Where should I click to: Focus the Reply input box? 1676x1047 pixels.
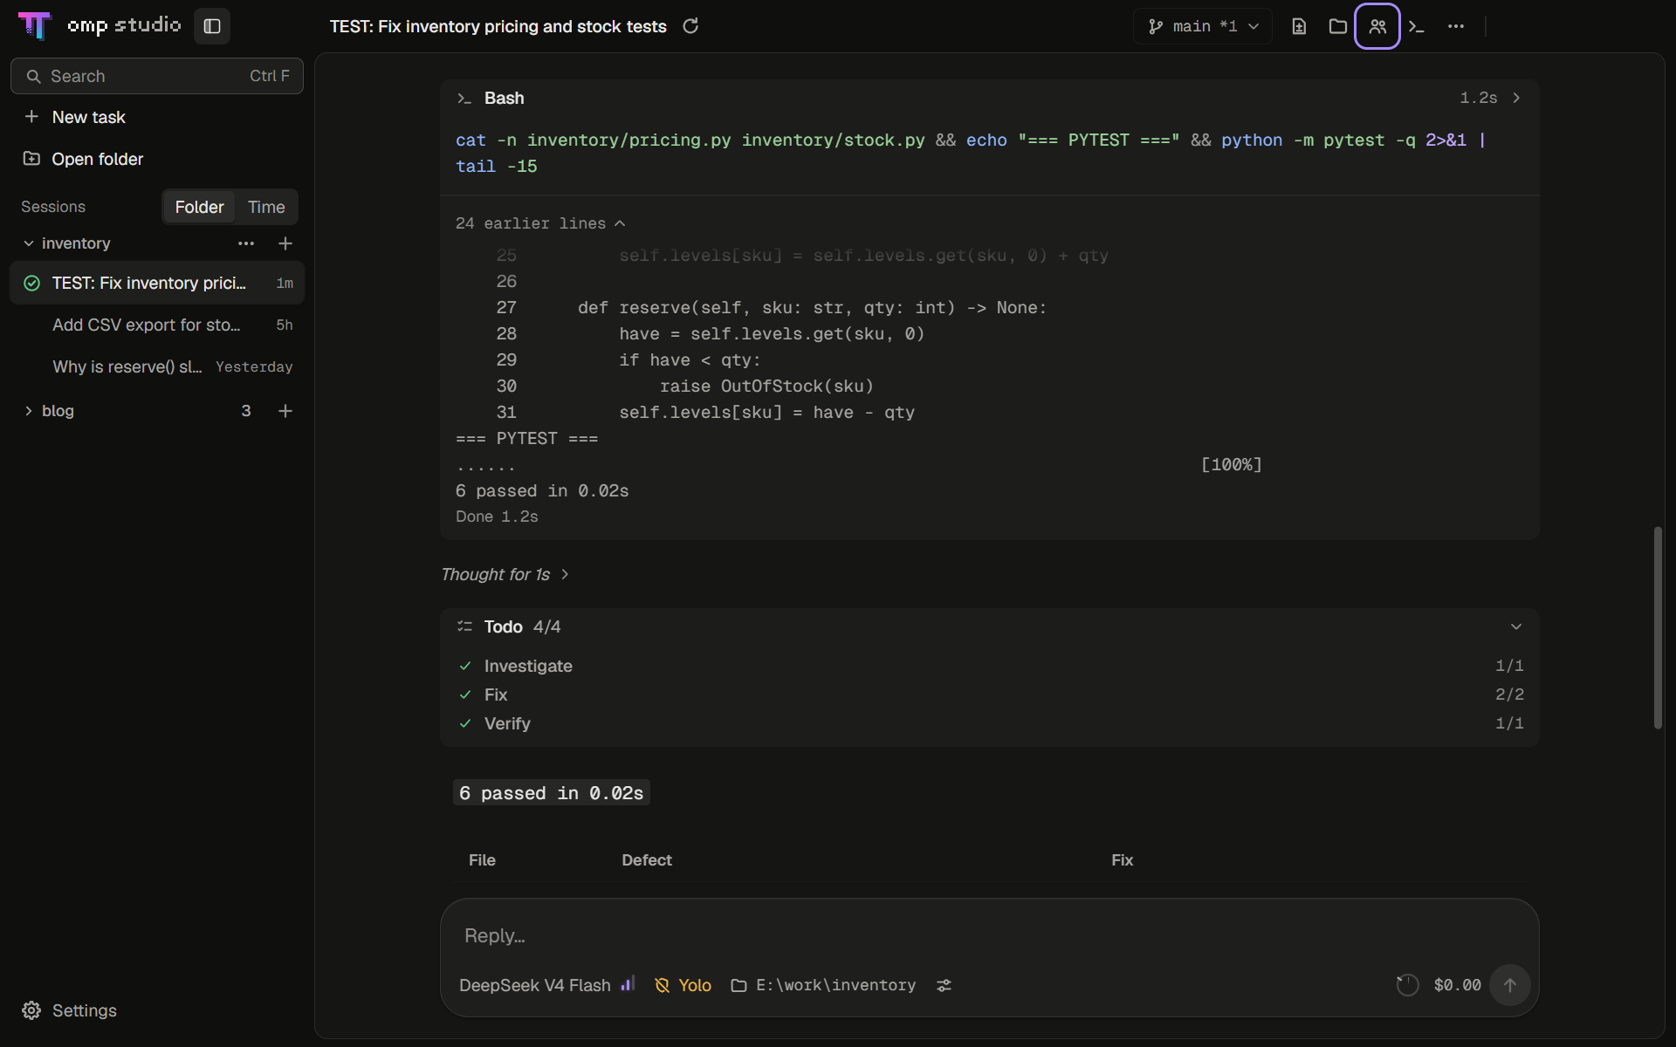click(x=990, y=935)
